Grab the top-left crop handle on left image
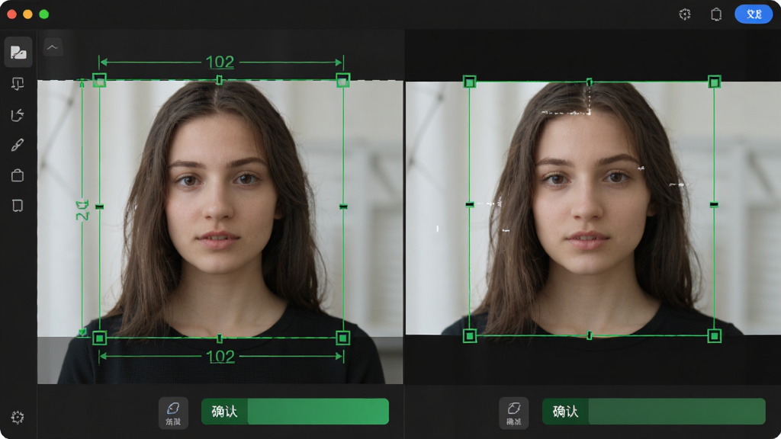 (x=99, y=80)
